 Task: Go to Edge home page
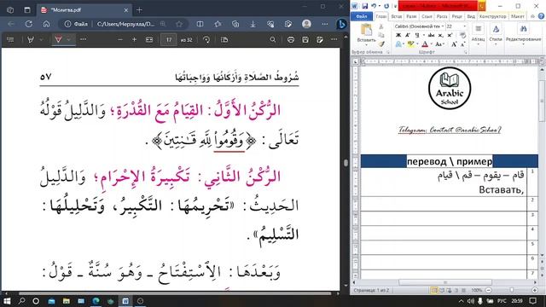[46, 24]
